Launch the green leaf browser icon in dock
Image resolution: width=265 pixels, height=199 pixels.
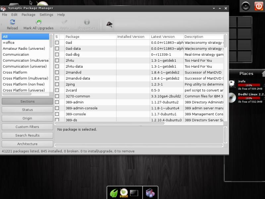point(114,193)
